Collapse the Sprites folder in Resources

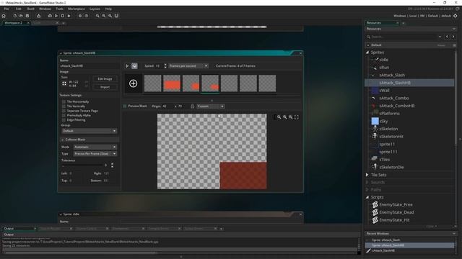[x=367, y=53]
